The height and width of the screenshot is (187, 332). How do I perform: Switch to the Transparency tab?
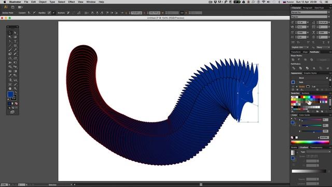[316, 148]
